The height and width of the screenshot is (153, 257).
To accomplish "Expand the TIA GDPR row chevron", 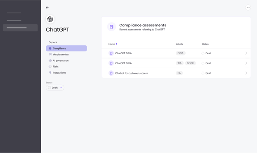I will point(246,63).
